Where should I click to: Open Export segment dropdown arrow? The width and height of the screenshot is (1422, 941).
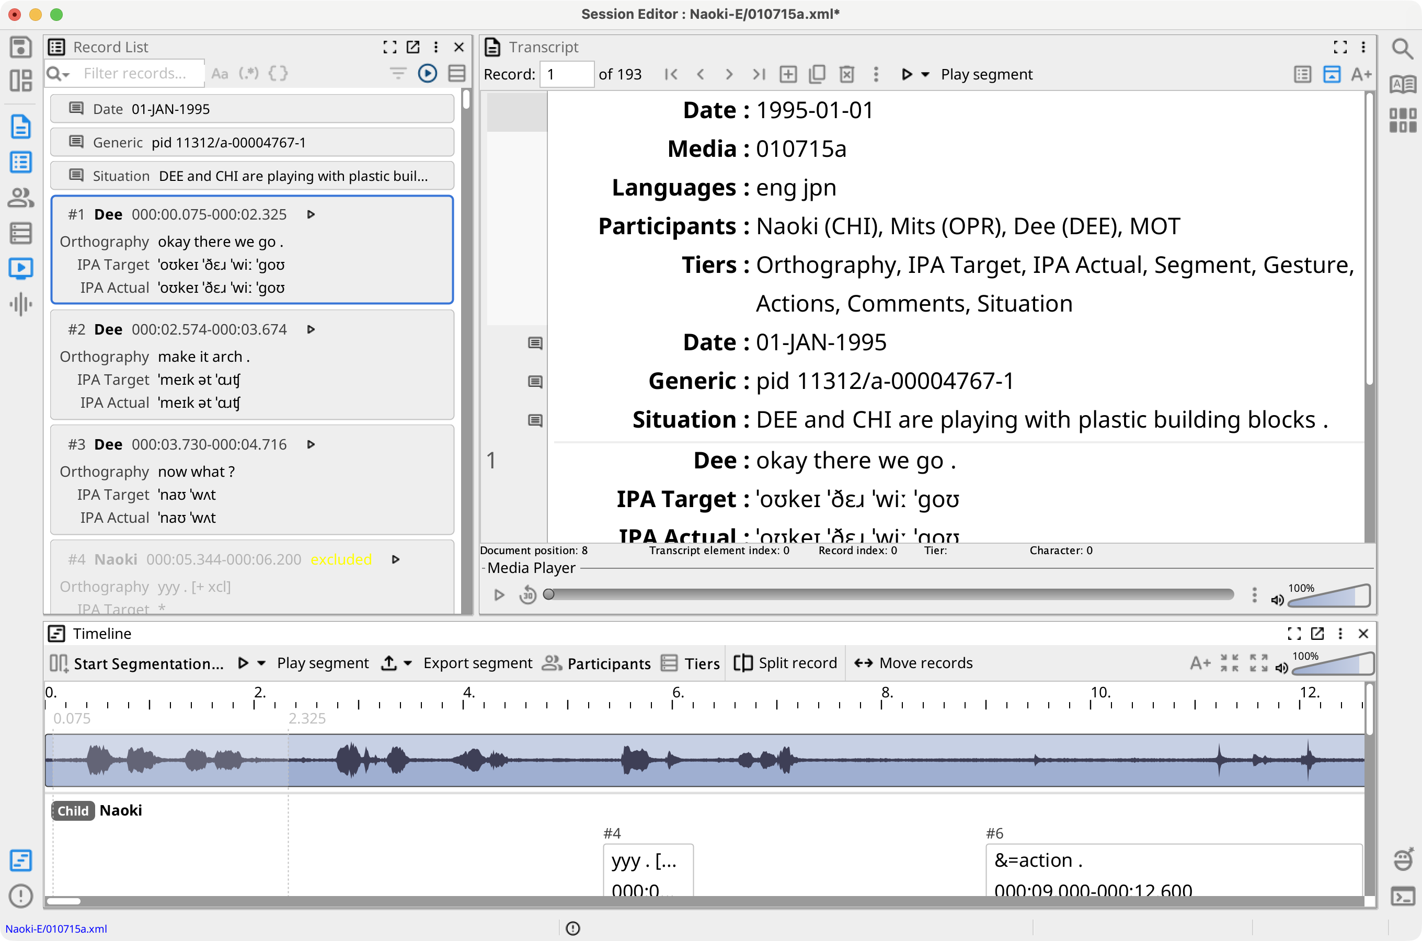pyautogui.click(x=408, y=663)
